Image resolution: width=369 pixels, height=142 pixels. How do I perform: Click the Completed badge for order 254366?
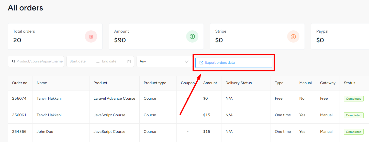tap(354, 132)
